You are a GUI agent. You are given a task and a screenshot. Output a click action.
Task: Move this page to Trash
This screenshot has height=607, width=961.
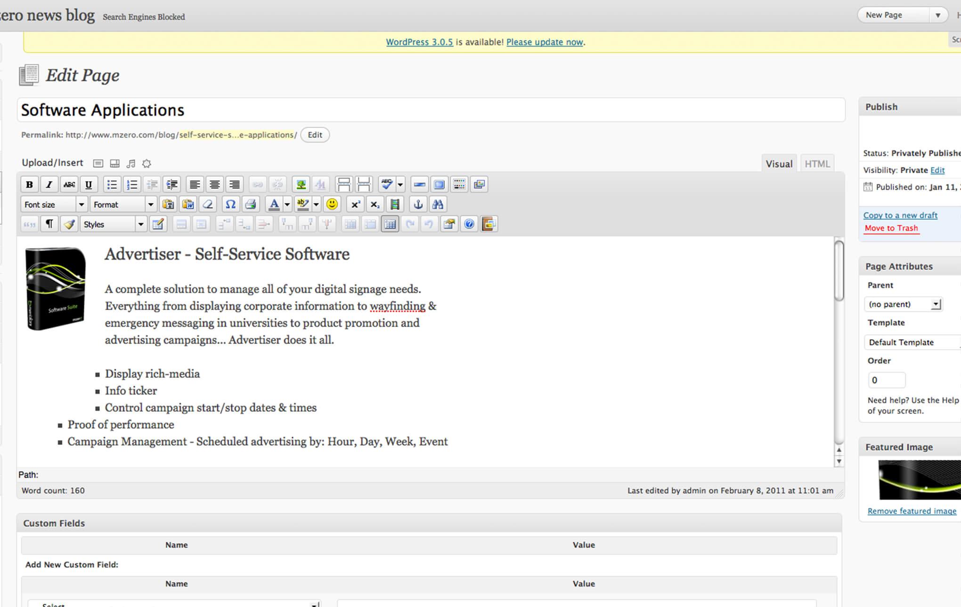[x=891, y=228]
